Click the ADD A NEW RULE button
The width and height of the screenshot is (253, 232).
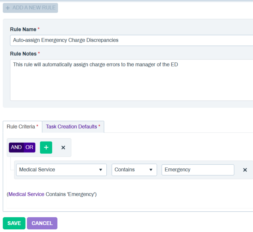coord(30,8)
